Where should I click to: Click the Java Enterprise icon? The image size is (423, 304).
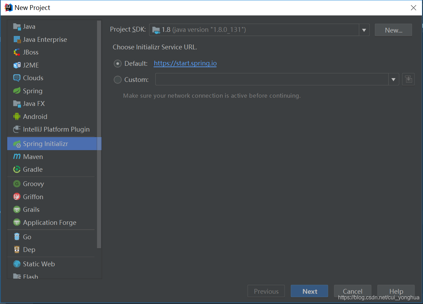pos(17,39)
